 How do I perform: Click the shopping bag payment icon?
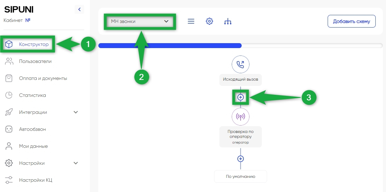click(9, 78)
